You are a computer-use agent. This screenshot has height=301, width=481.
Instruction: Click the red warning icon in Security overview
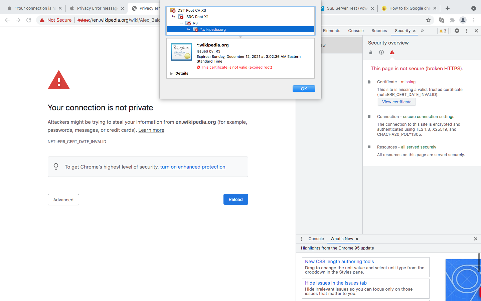(392, 52)
